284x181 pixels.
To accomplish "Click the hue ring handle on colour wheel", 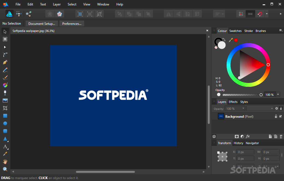I will pyautogui.click(x=268, y=65).
